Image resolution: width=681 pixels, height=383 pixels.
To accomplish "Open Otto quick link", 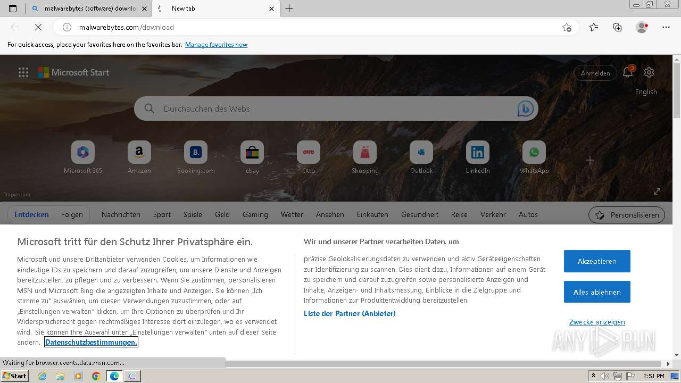I will (309, 157).
